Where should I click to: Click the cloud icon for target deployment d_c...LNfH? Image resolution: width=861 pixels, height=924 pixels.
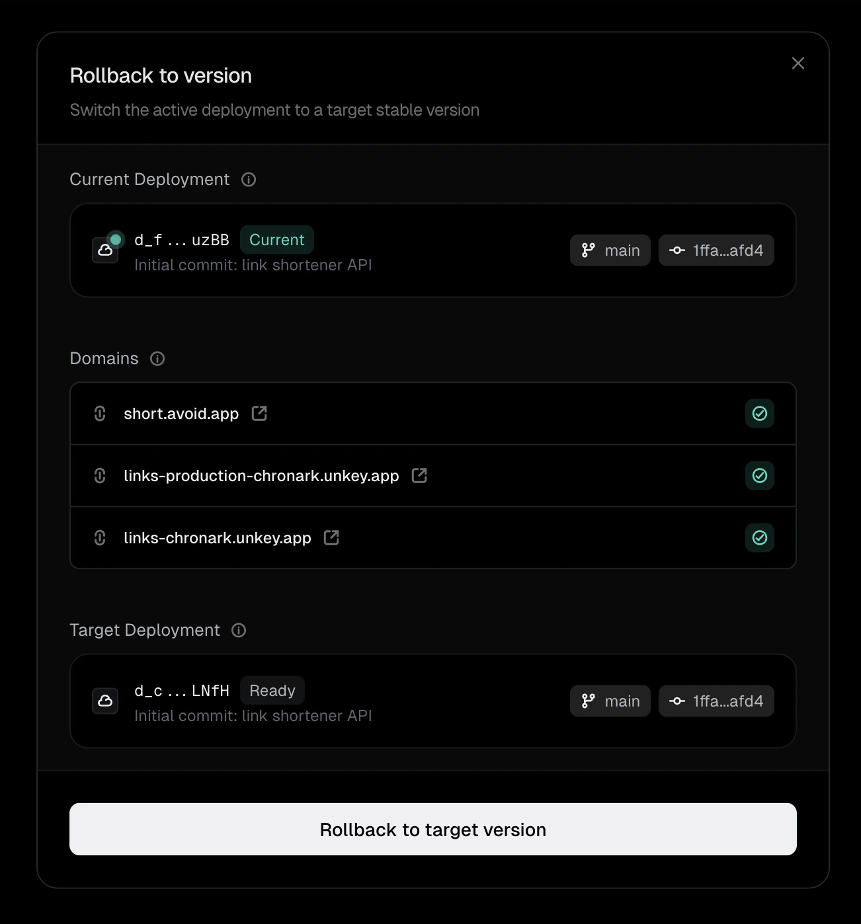pos(105,701)
